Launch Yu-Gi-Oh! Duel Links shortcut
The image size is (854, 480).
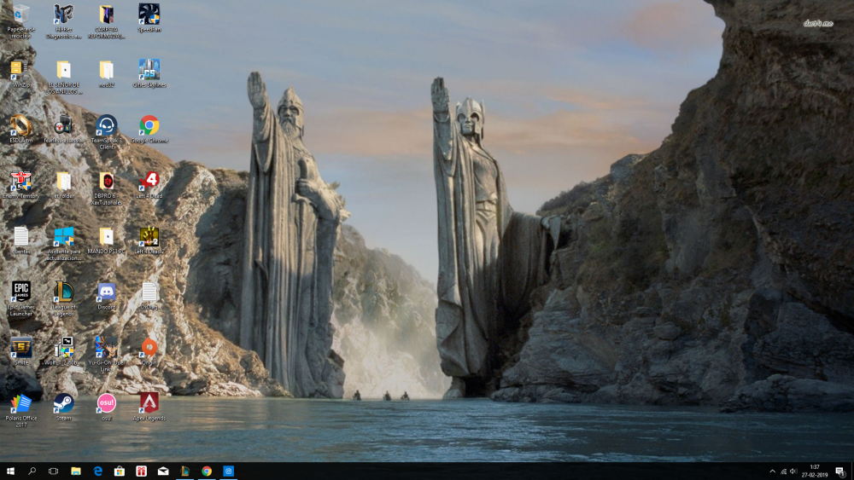(x=107, y=354)
